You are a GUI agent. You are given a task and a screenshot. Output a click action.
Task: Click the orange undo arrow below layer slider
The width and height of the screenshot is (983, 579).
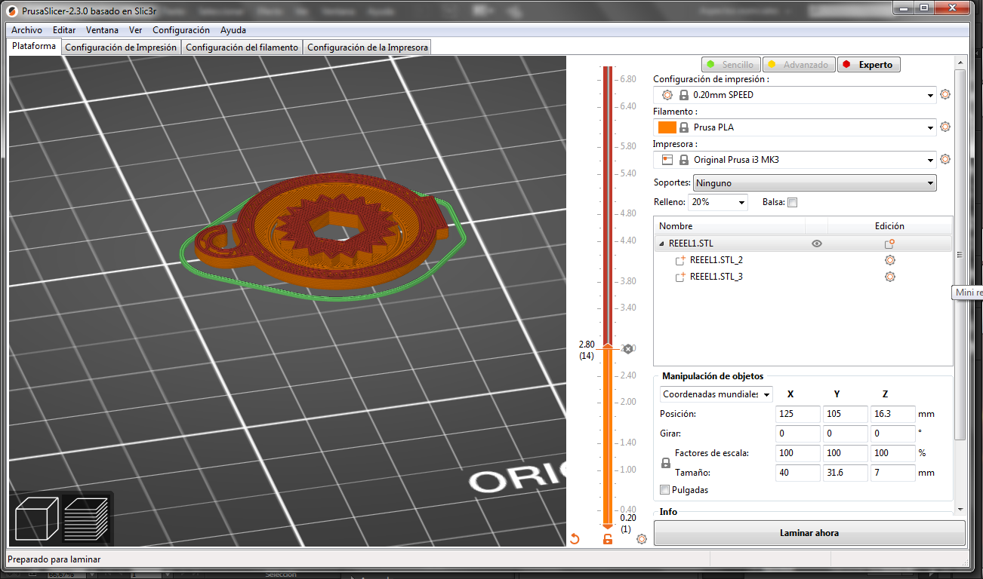tap(575, 538)
